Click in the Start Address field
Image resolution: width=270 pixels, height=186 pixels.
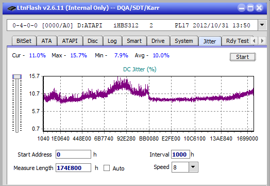pos(73,154)
